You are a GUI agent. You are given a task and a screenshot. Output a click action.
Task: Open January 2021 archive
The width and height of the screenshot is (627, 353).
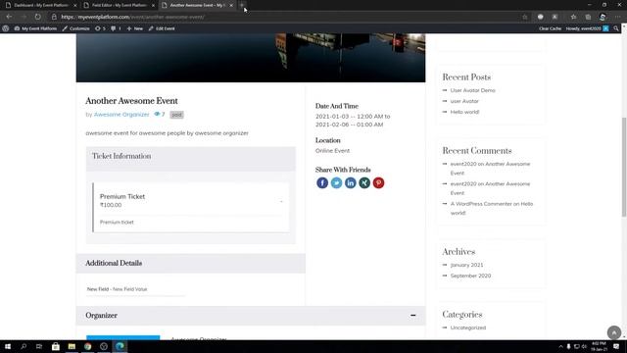pyautogui.click(x=466, y=265)
